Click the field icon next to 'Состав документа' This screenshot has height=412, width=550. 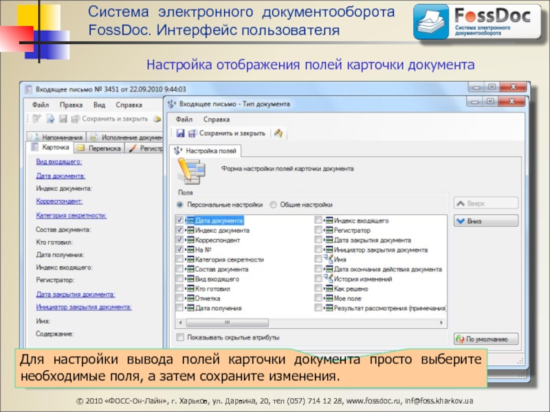[x=190, y=269]
